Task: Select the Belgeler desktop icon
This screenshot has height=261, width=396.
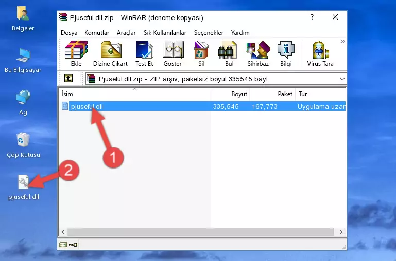Action: [23, 19]
